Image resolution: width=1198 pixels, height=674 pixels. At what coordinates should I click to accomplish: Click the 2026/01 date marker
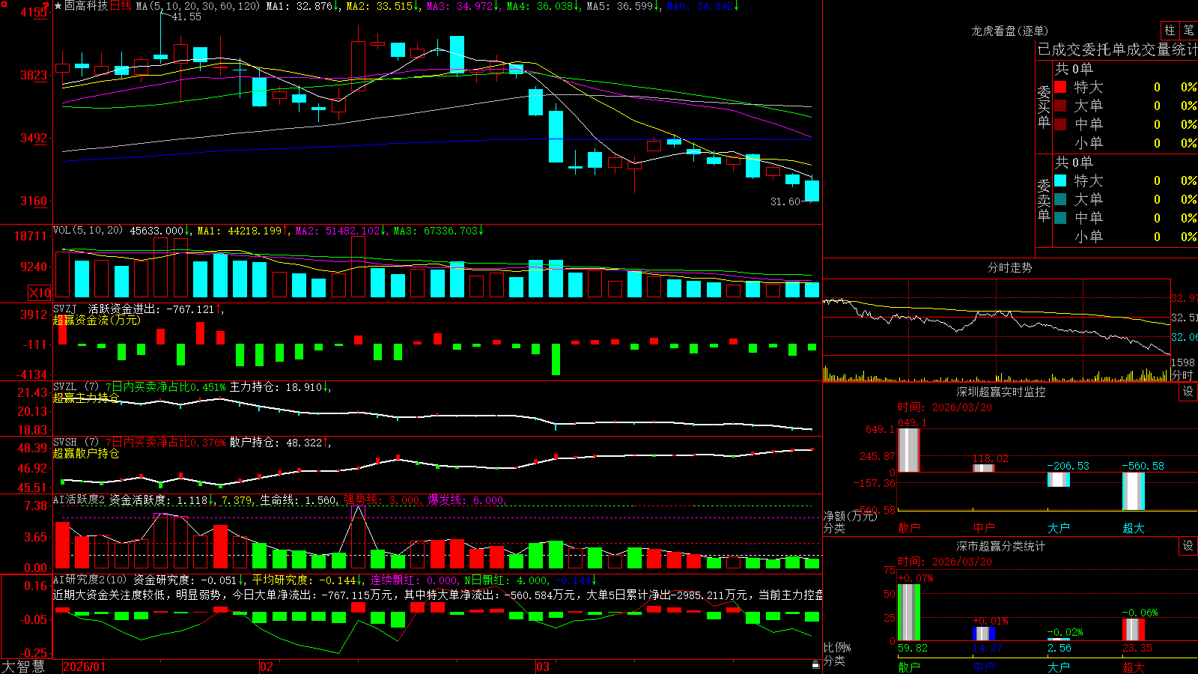(x=85, y=667)
